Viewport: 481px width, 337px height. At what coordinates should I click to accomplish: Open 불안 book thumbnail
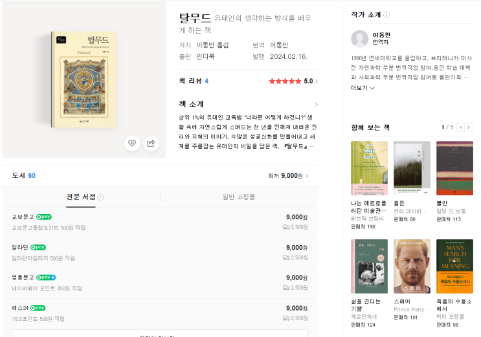[454, 168]
